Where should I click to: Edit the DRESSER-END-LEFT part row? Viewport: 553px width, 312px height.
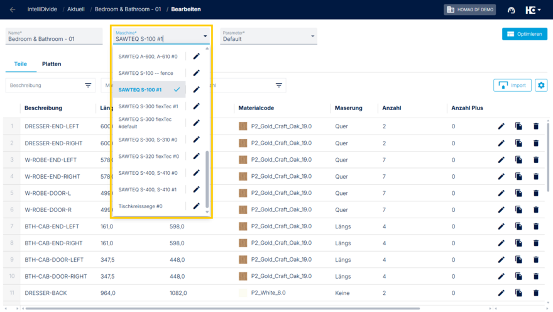tap(501, 126)
